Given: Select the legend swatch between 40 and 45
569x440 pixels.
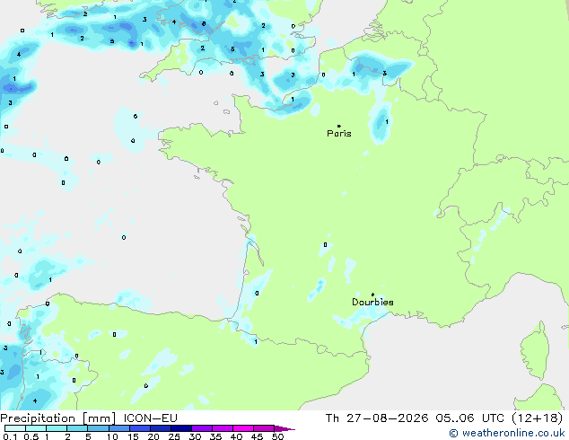Looking at the screenshot, I should point(243,428).
